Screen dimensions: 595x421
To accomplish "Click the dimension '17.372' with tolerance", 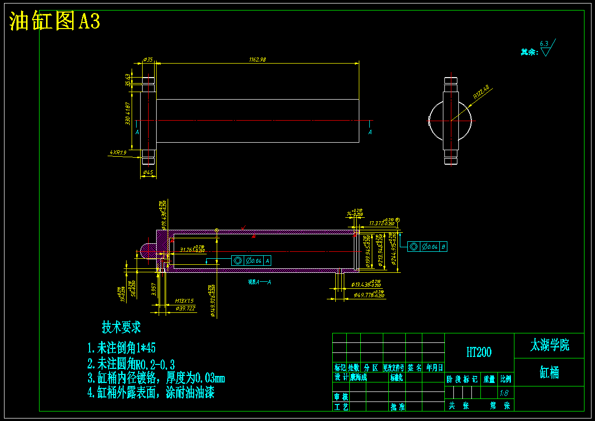I will coord(381,222).
